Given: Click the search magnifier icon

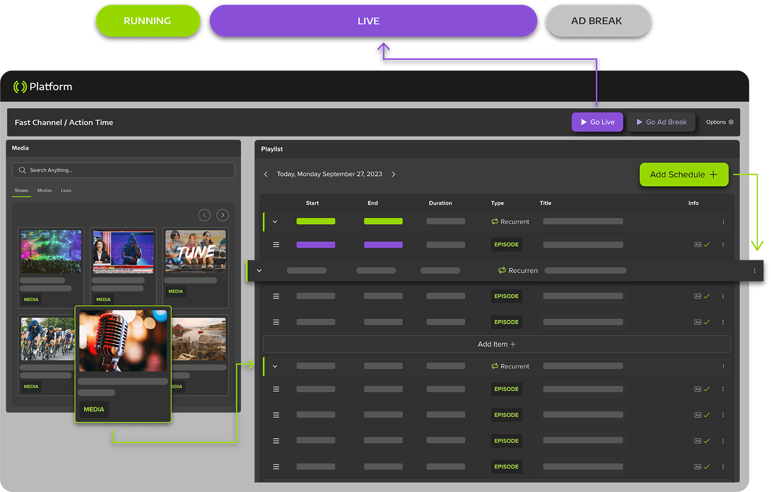Looking at the screenshot, I should pyautogui.click(x=22, y=170).
